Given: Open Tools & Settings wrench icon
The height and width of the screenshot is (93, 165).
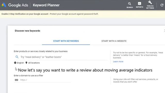Looking at the screenshot, I should coord(150,5).
